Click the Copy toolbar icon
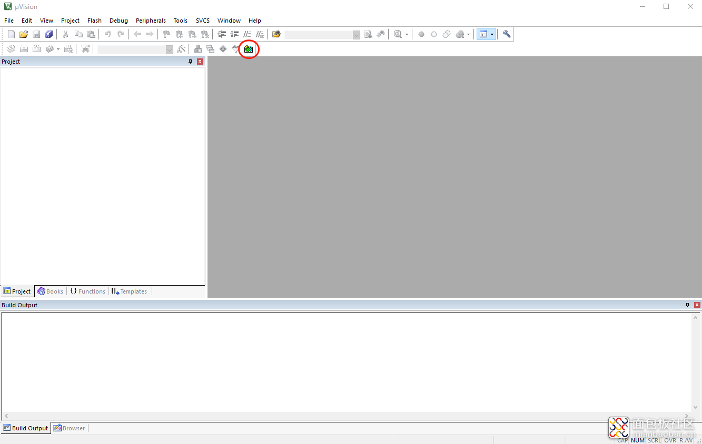This screenshot has width=702, height=444. click(x=78, y=34)
